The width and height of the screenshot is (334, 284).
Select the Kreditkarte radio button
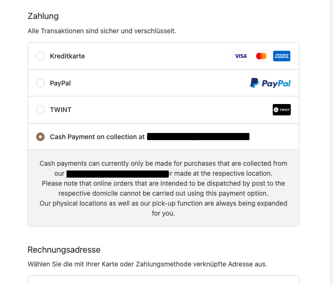tap(40, 56)
